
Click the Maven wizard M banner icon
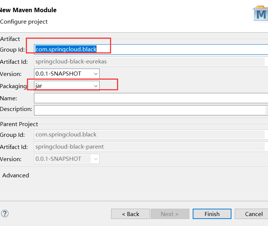(261, 14)
